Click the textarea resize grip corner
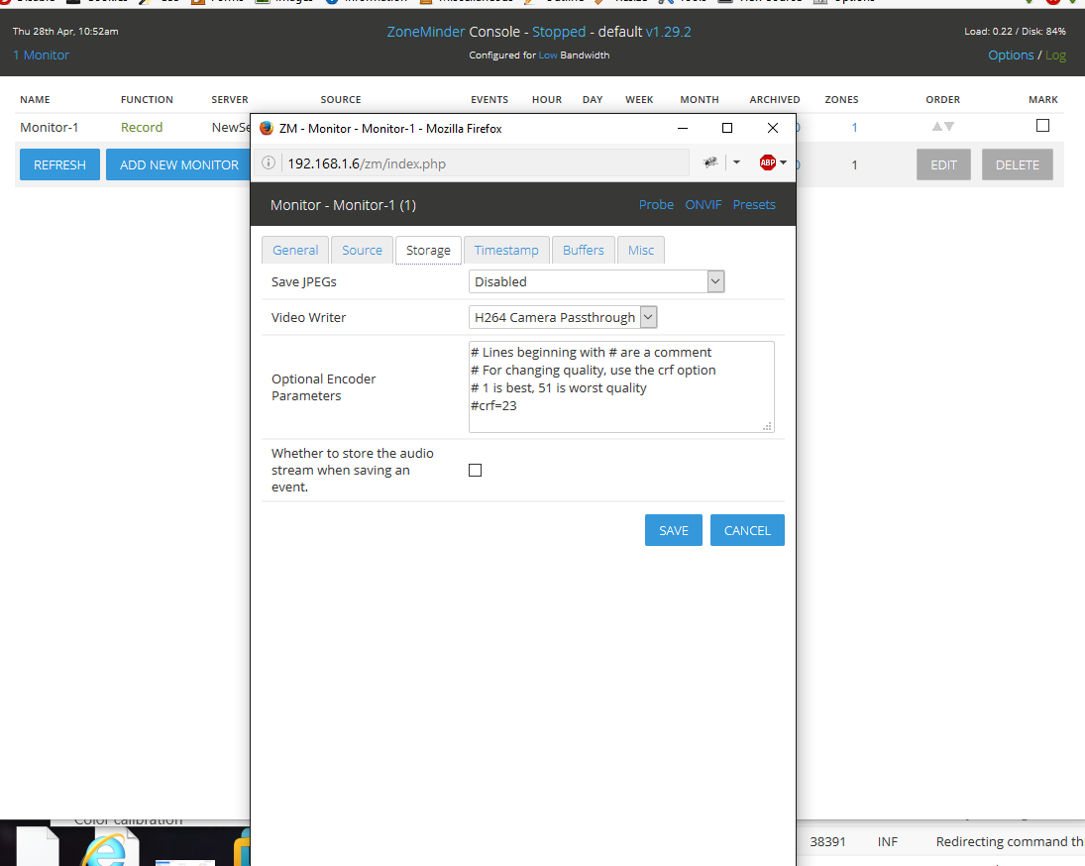Viewport: 1085px width, 866px height. point(767,427)
